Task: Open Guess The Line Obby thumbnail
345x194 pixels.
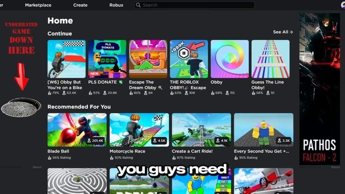Action: click(x=271, y=59)
